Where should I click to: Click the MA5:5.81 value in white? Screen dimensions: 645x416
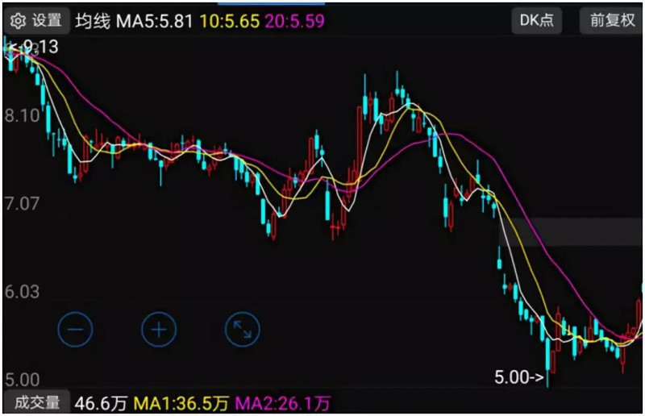pos(155,21)
